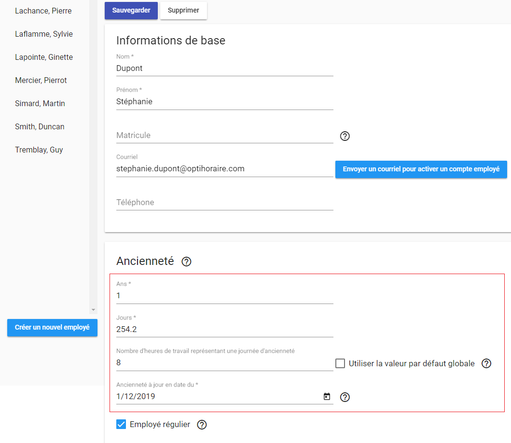This screenshot has height=443, width=511.
Task: Uncheck the Employé régulier checkbox
Action: (121, 424)
